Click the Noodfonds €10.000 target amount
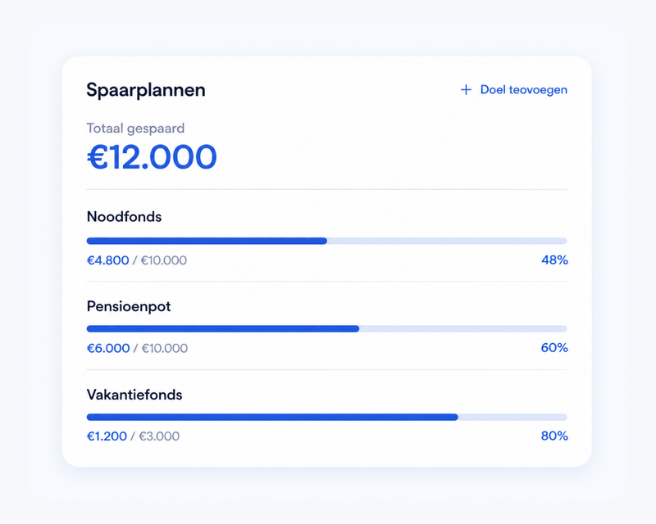Viewport: 656px width, 524px height. pyautogui.click(x=163, y=260)
